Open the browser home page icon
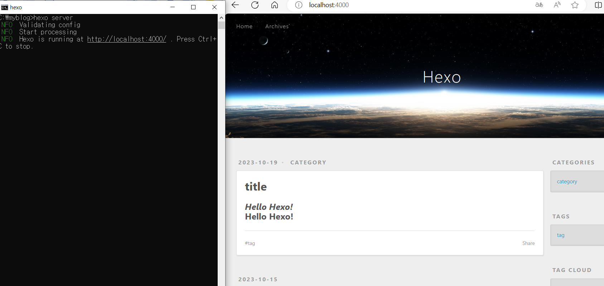The width and height of the screenshot is (604, 286). pyautogui.click(x=275, y=5)
